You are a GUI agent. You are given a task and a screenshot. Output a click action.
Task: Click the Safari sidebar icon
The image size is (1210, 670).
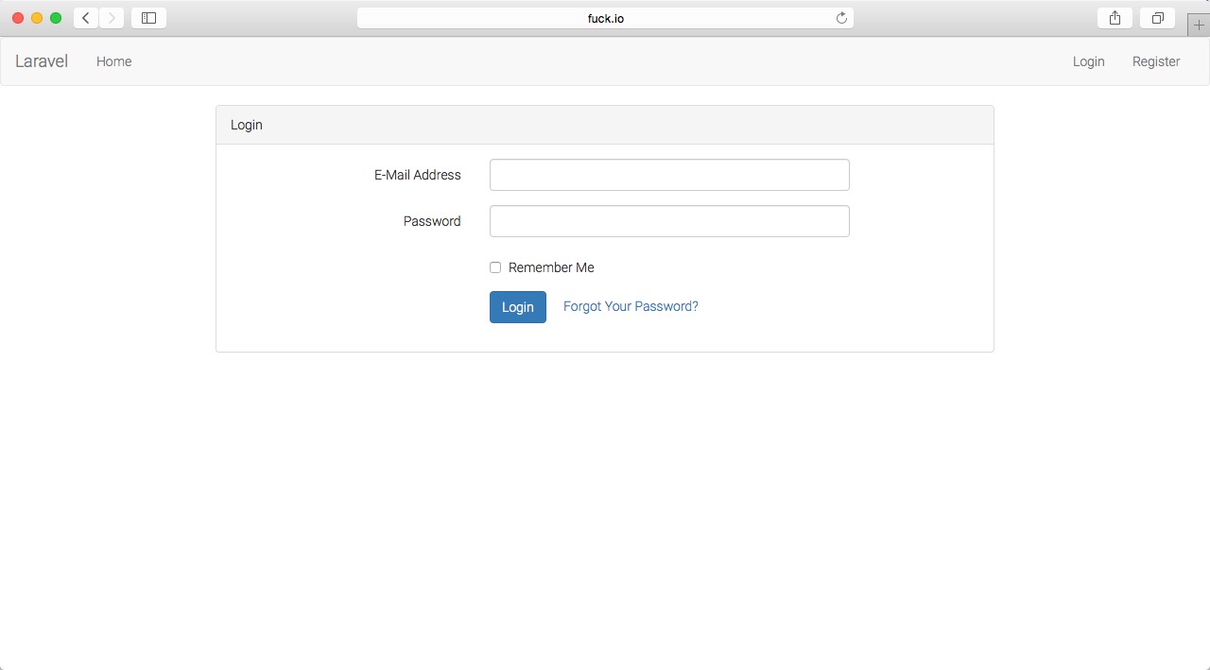(x=148, y=17)
